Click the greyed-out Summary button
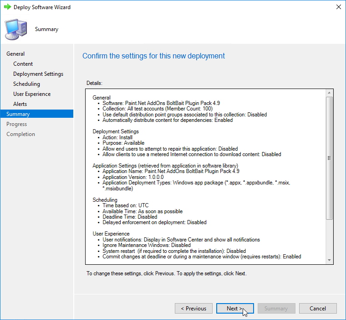This screenshot has width=346, height=320. click(x=276, y=309)
